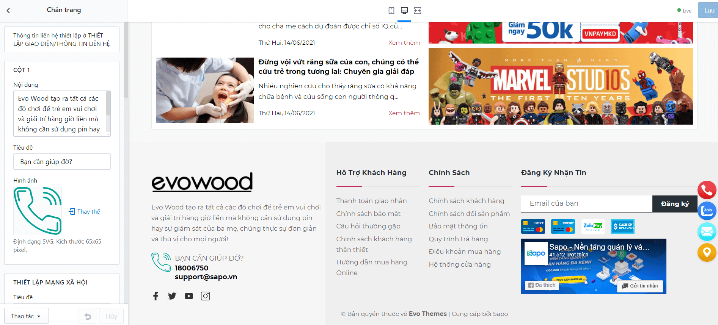Click the Sapo logo in Facebook widget
Image resolution: width=718 pixels, height=325 pixels.
(x=536, y=253)
